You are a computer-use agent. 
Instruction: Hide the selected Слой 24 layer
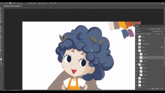[137, 58]
